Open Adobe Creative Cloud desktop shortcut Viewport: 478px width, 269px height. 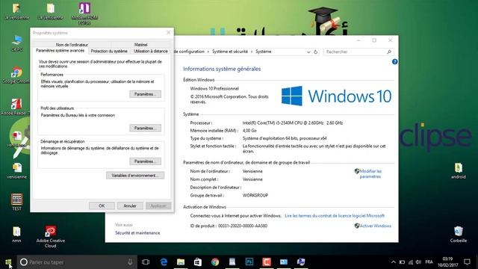pos(50,236)
